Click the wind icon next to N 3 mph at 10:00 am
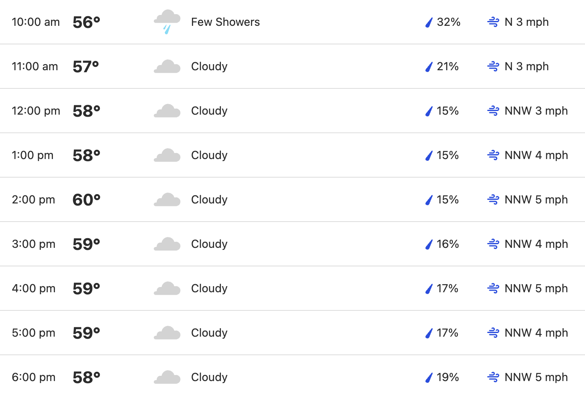This screenshot has width=585, height=398. coord(493,22)
